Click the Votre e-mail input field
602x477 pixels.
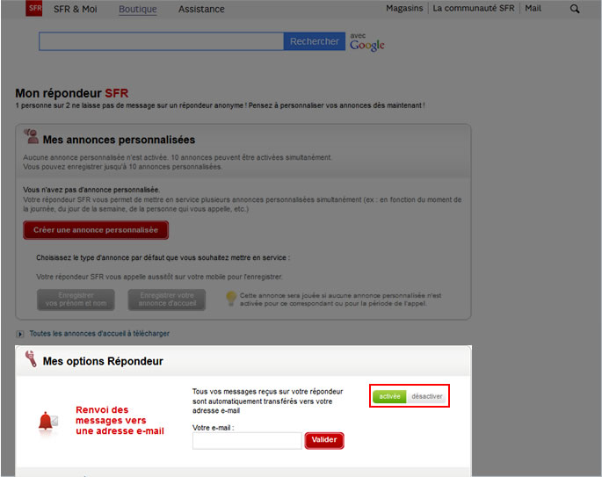247,441
